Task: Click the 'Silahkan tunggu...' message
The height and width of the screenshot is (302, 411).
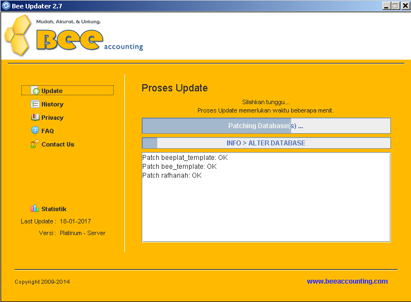Action: tap(266, 102)
